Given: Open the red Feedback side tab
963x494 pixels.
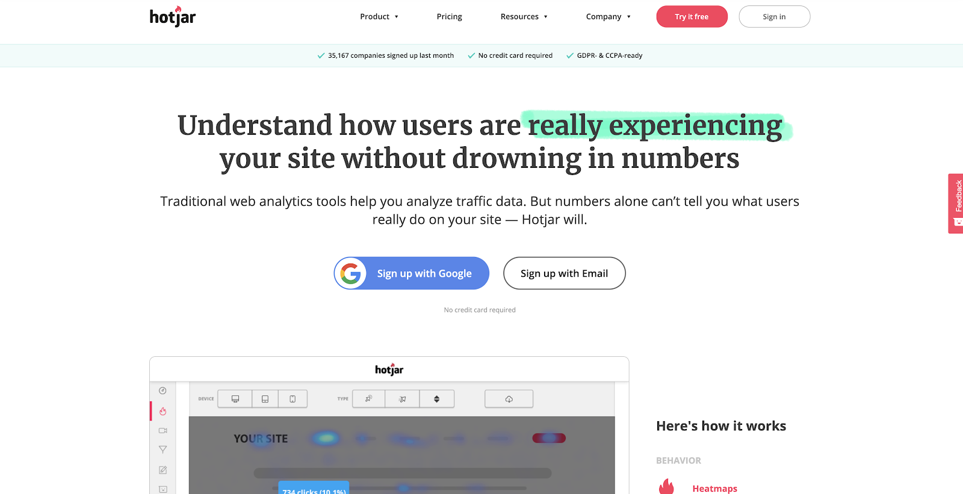Looking at the screenshot, I should point(956,203).
